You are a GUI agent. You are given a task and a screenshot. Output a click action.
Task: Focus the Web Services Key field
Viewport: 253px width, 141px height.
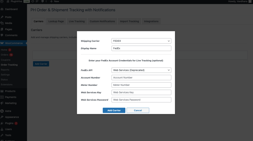pyautogui.click(x=141, y=92)
